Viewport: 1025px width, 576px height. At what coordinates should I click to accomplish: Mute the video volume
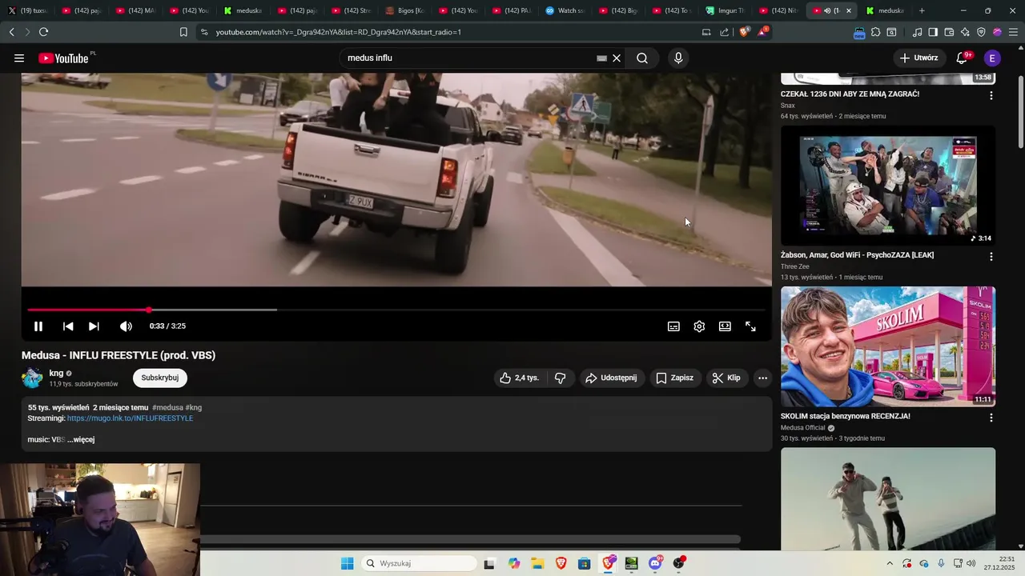[126, 326]
